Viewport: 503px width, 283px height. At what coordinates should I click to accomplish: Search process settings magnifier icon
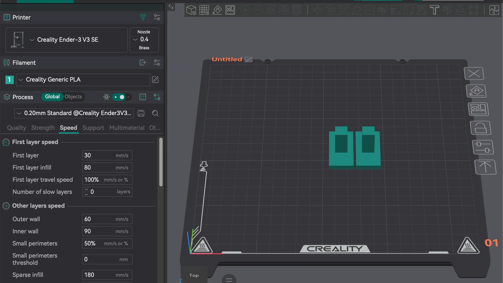tap(155, 113)
